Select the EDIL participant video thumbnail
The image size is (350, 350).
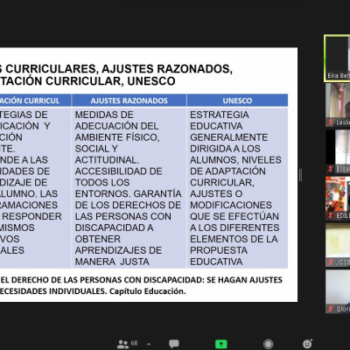pos(338,199)
